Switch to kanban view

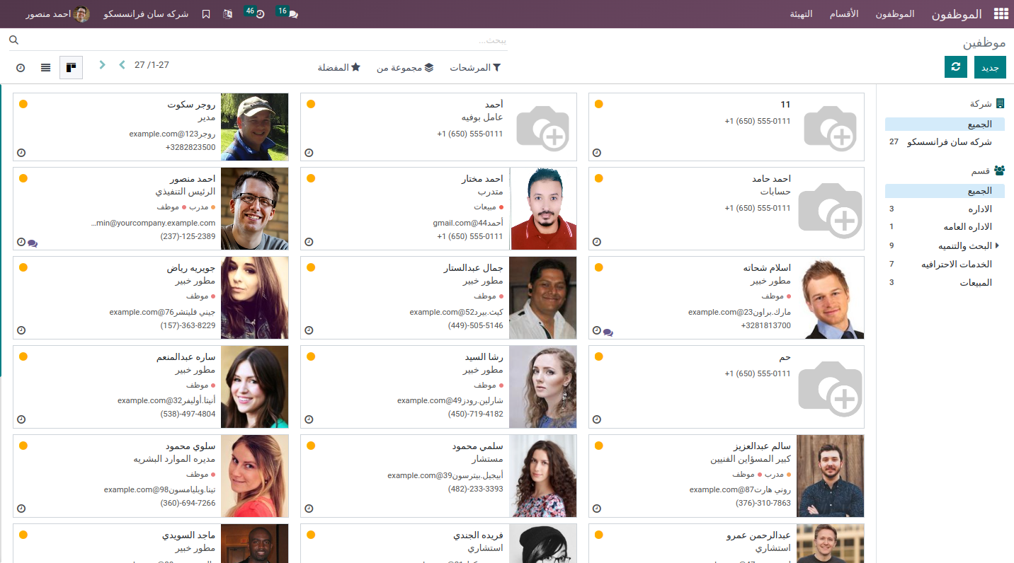pyautogui.click(x=71, y=67)
